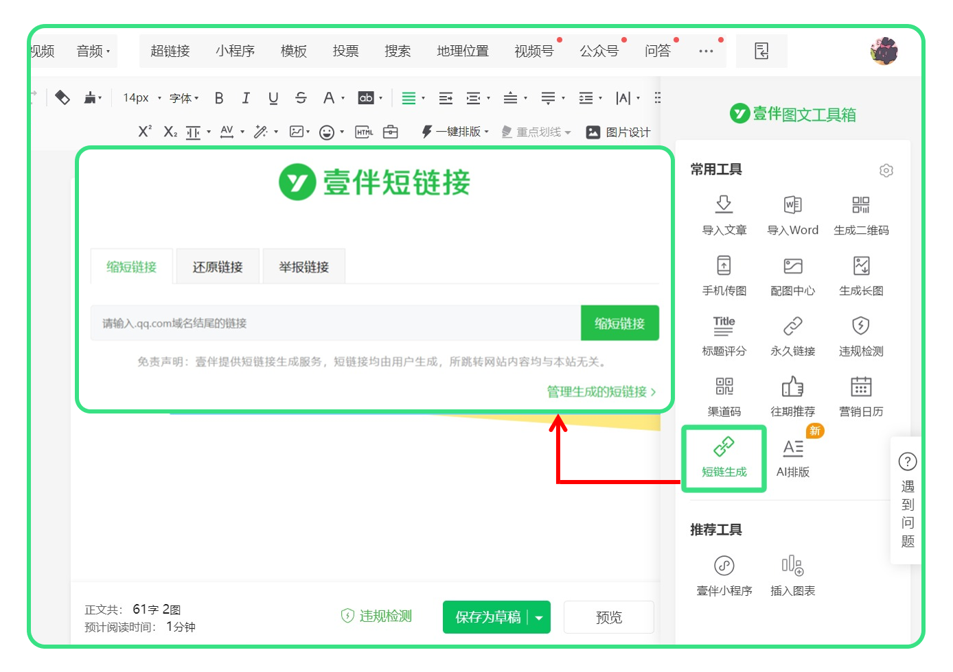Click the text background color ab icon
The image size is (953, 672).
click(366, 98)
